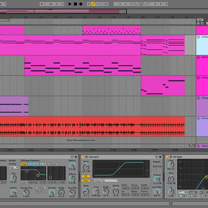Viewport: 208px width, 208px height.
Task: Open the Reverb Global Quality dropdown
Action: pos(14,167)
